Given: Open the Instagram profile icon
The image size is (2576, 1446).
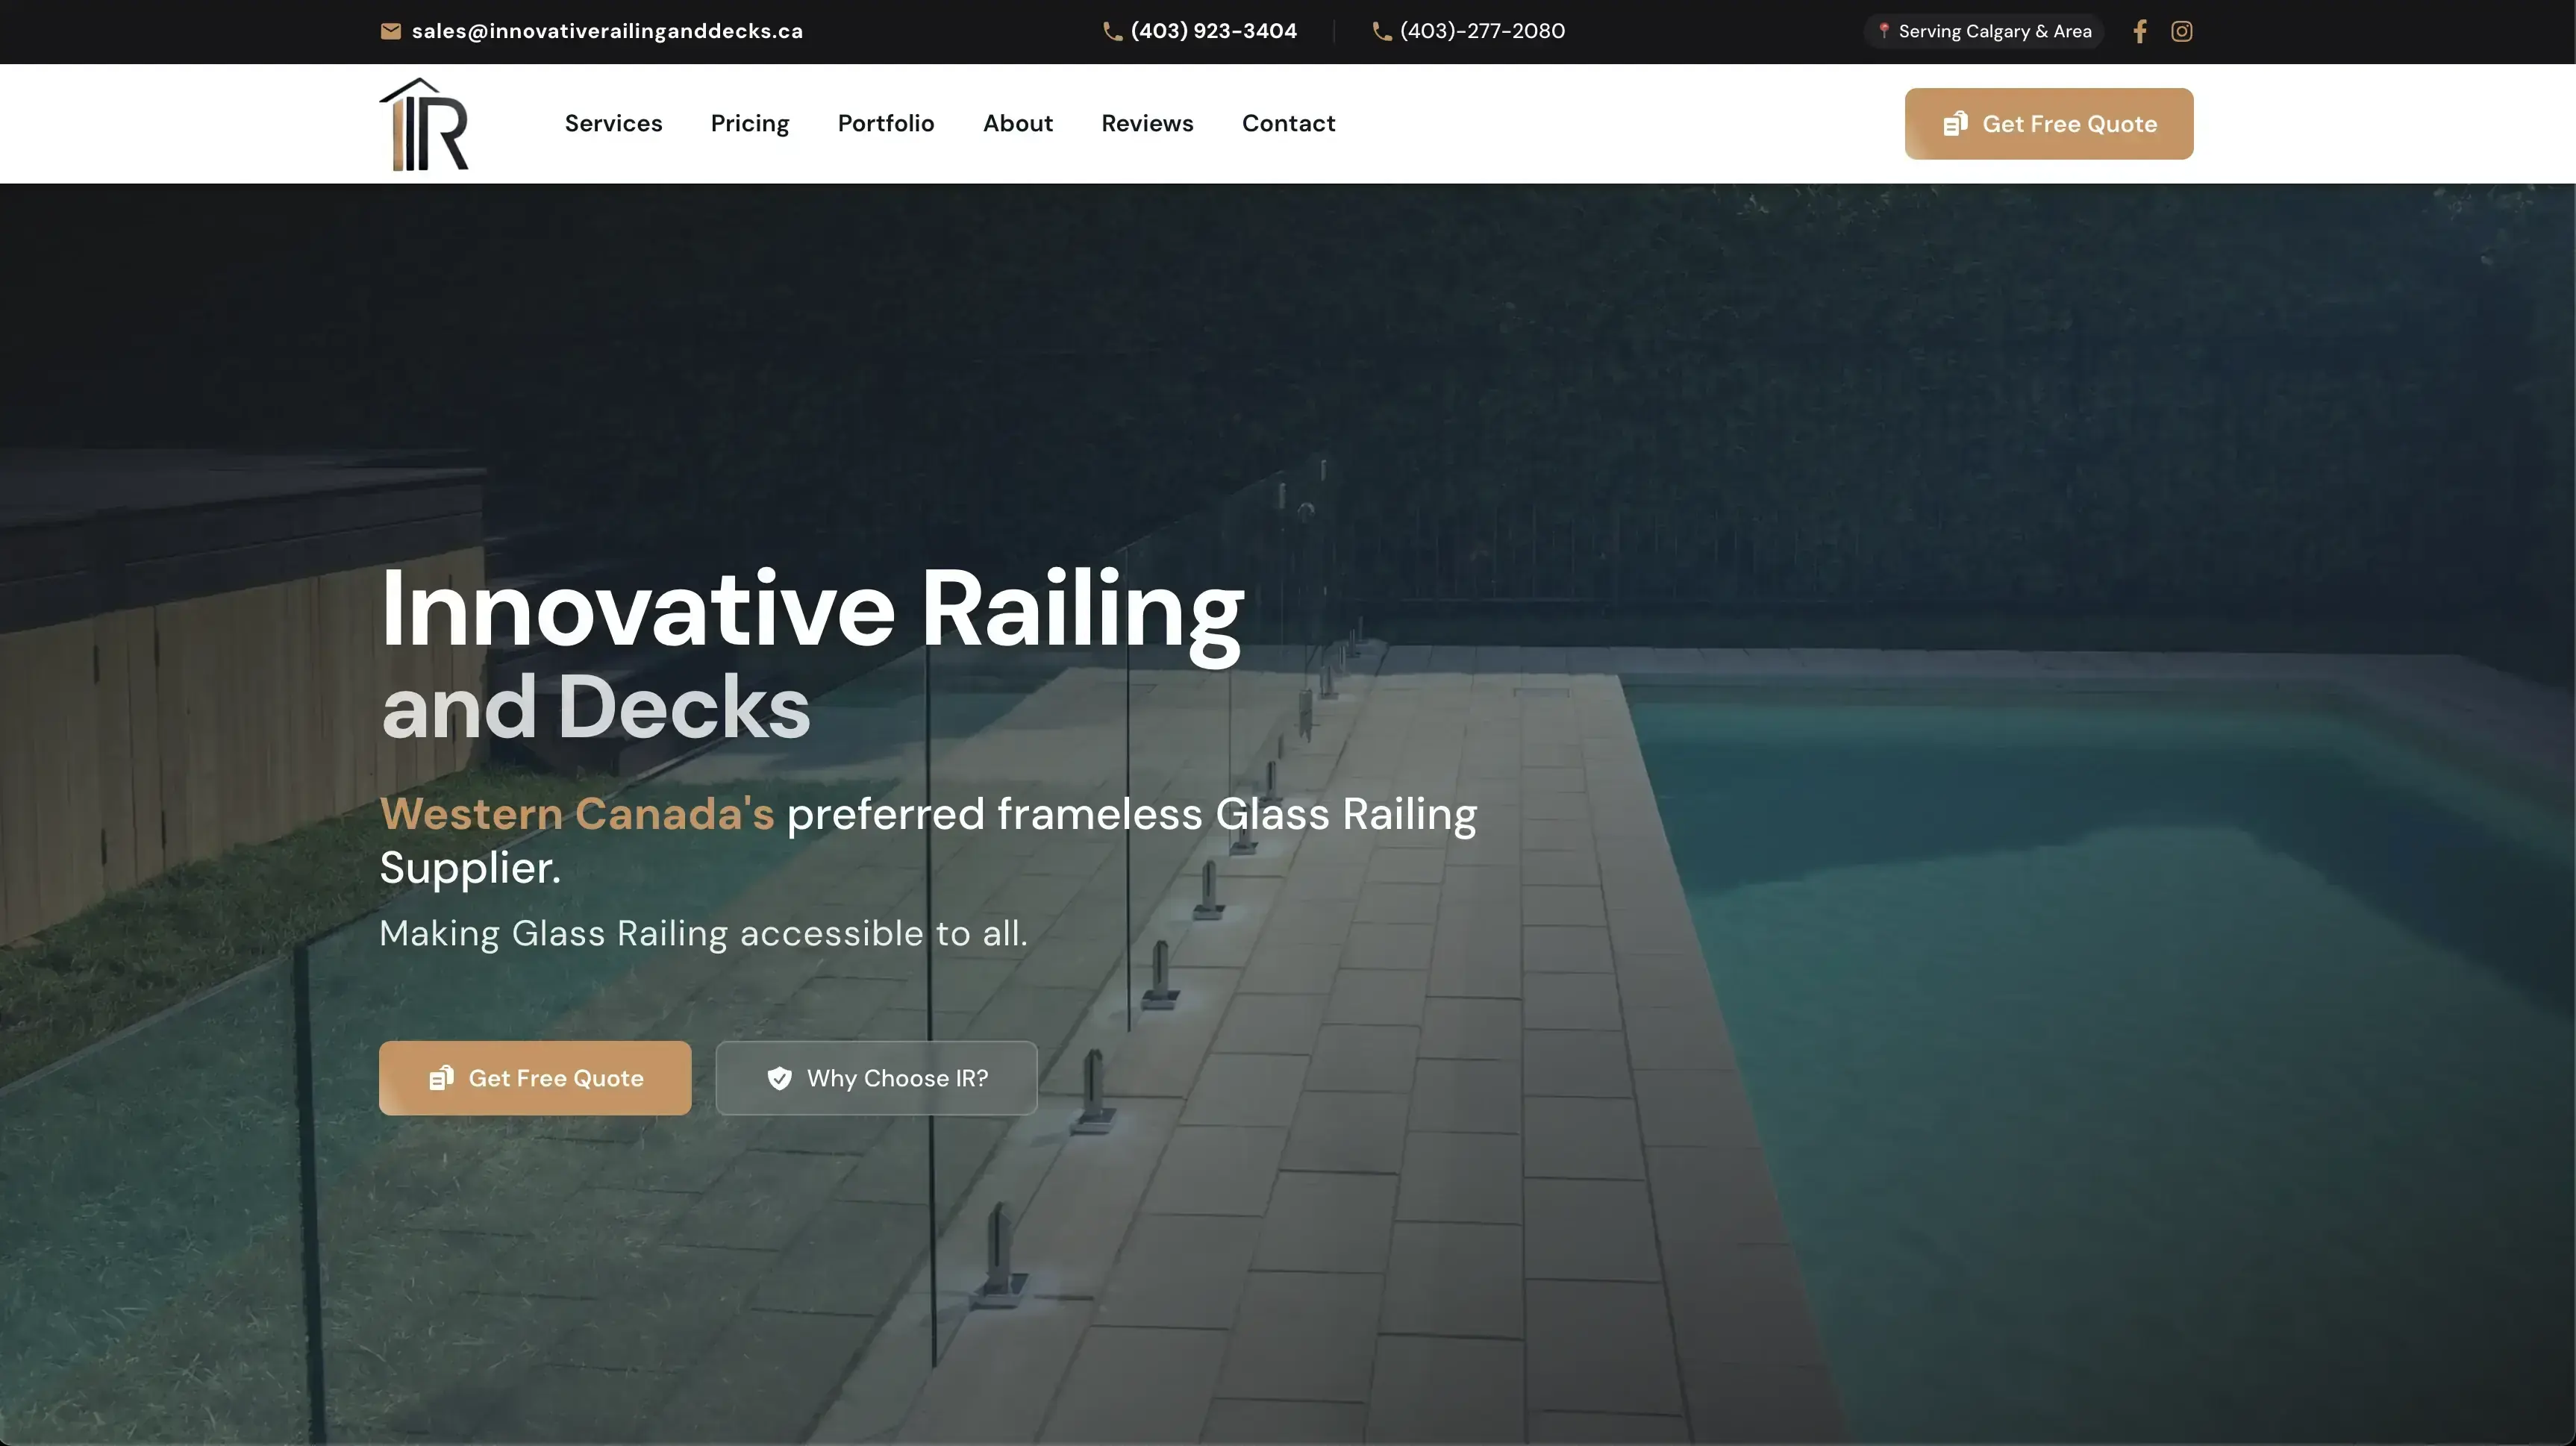Looking at the screenshot, I should [2181, 31].
